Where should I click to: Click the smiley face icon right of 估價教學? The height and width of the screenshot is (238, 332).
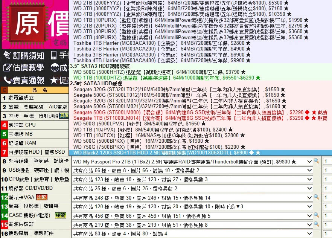tap(55, 67)
